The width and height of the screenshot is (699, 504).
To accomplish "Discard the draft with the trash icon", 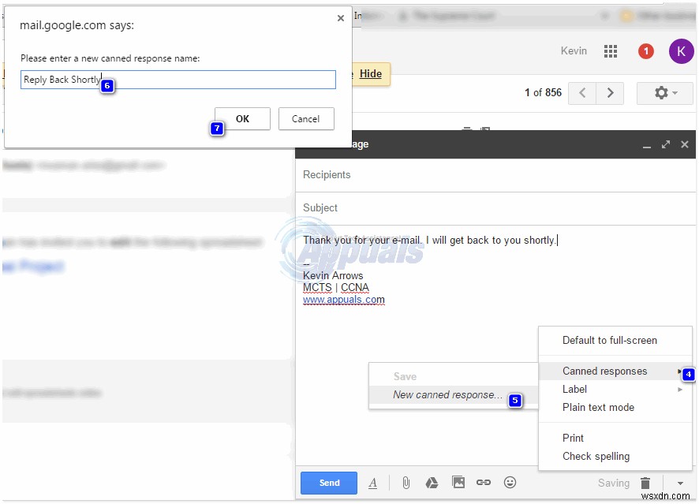I will click(x=645, y=482).
